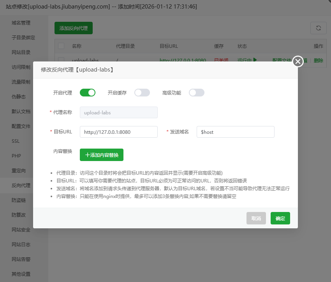The image size is (331, 282).
Task: Open the 其他设置 sidebar tab
Action: click(x=21, y=274)
